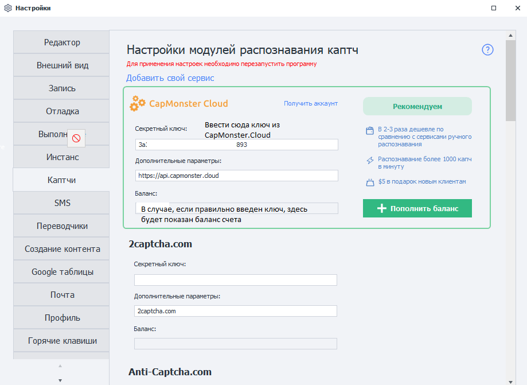Open the Почта tab
527x385 pixels.
(61, 294)
